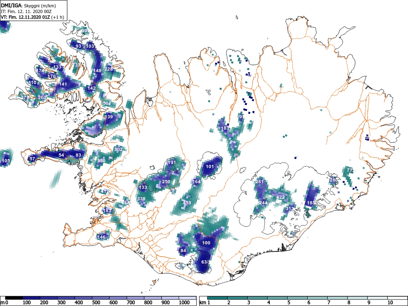
Task: Click legend tick label '1000' on metre scale
Action: coord(184,303)
